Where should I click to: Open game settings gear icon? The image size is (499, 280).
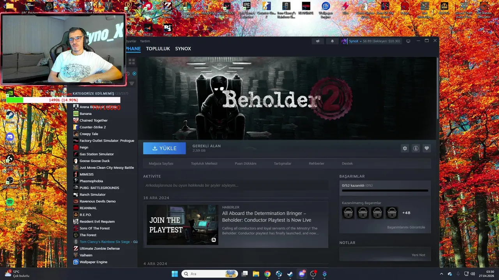click(405, 148)
